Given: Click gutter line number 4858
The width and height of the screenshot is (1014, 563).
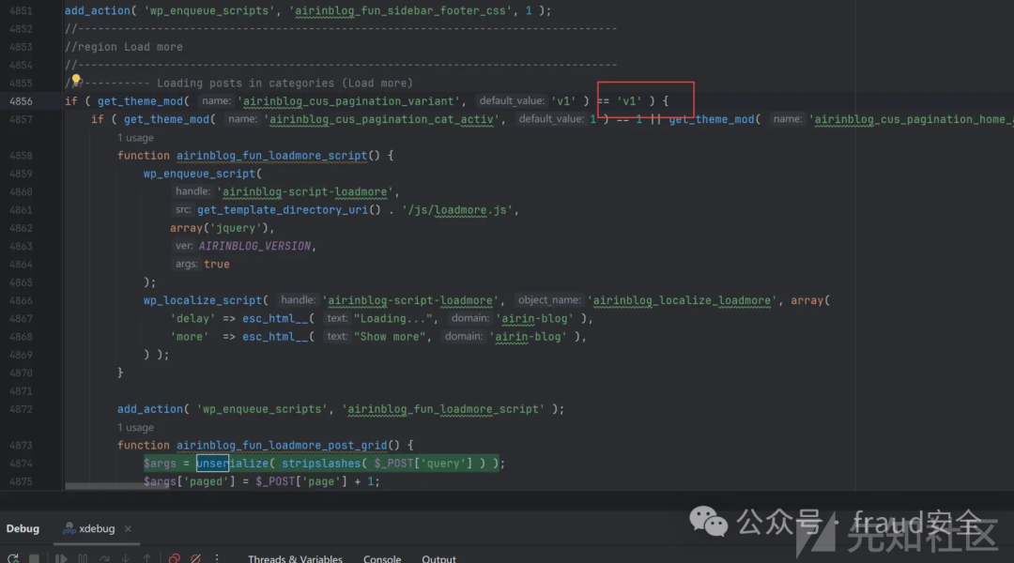Looking at the screenshot, I should click(21, 156).
